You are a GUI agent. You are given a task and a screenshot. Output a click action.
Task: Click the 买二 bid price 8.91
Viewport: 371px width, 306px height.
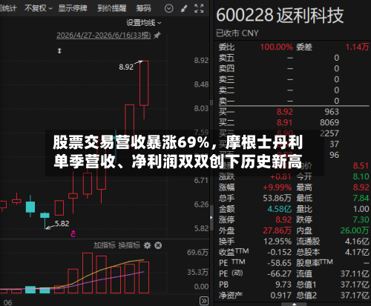(x=284, y=122)
